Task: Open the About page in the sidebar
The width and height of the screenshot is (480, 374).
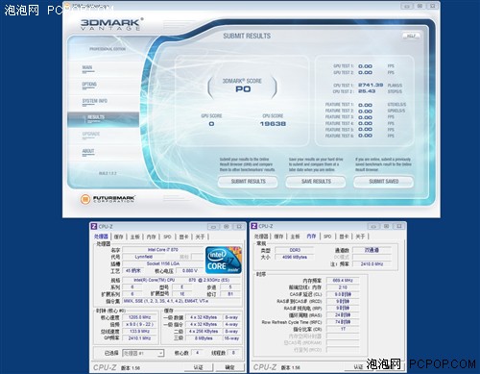Action: click(88, 151)
